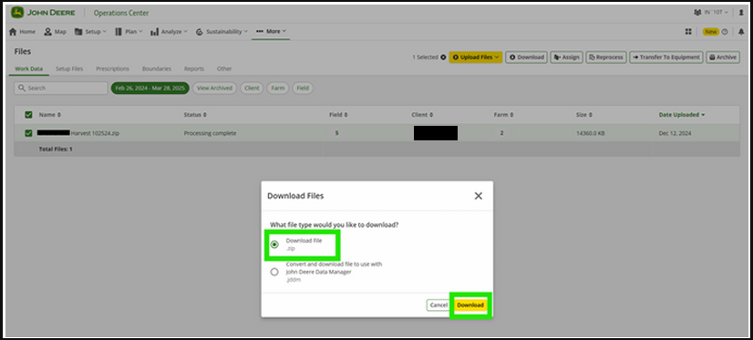The image size is (753, 340).
Task: Click the John Deere logo icon
Action: click(x=17, y=13)
